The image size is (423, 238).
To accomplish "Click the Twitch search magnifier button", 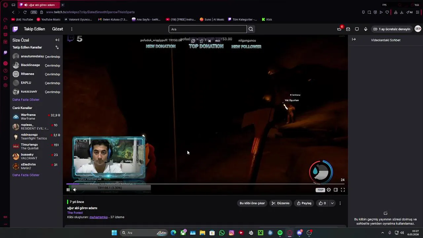I will 251,29.
